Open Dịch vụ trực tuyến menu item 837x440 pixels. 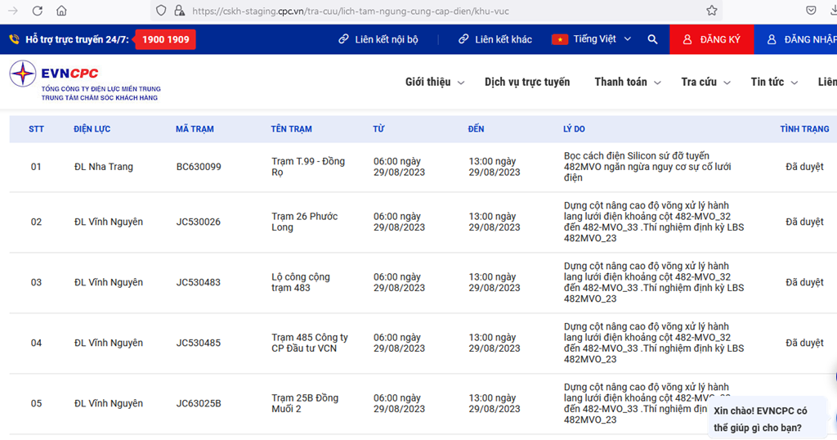click(x=527, y=82)
